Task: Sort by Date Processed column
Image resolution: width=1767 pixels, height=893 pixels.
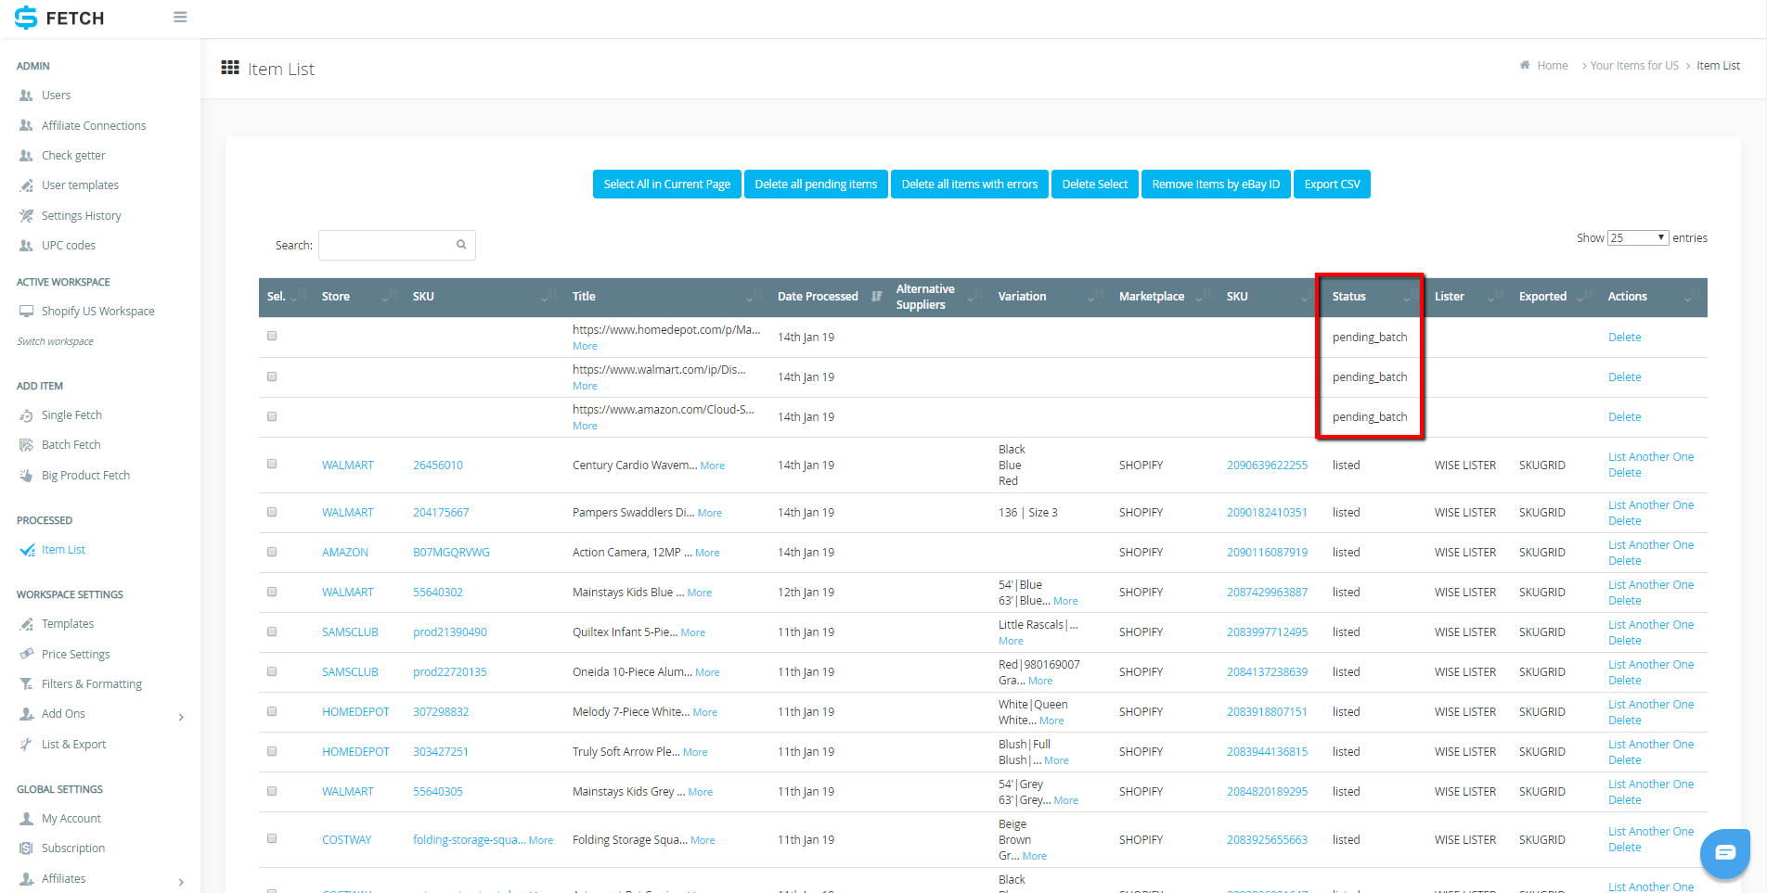Action: coord(830,297)
